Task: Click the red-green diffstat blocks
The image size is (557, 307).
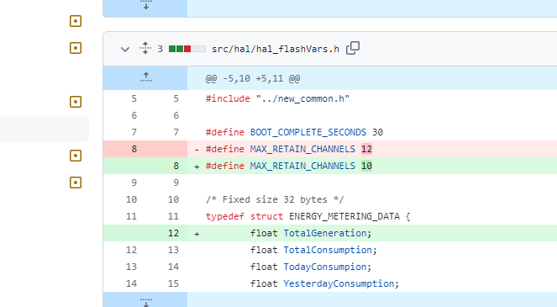Action: point(187,49)
